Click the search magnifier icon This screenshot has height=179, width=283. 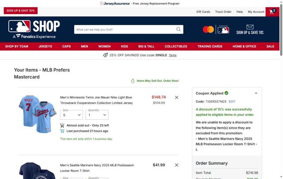click(x=179, y=29)
